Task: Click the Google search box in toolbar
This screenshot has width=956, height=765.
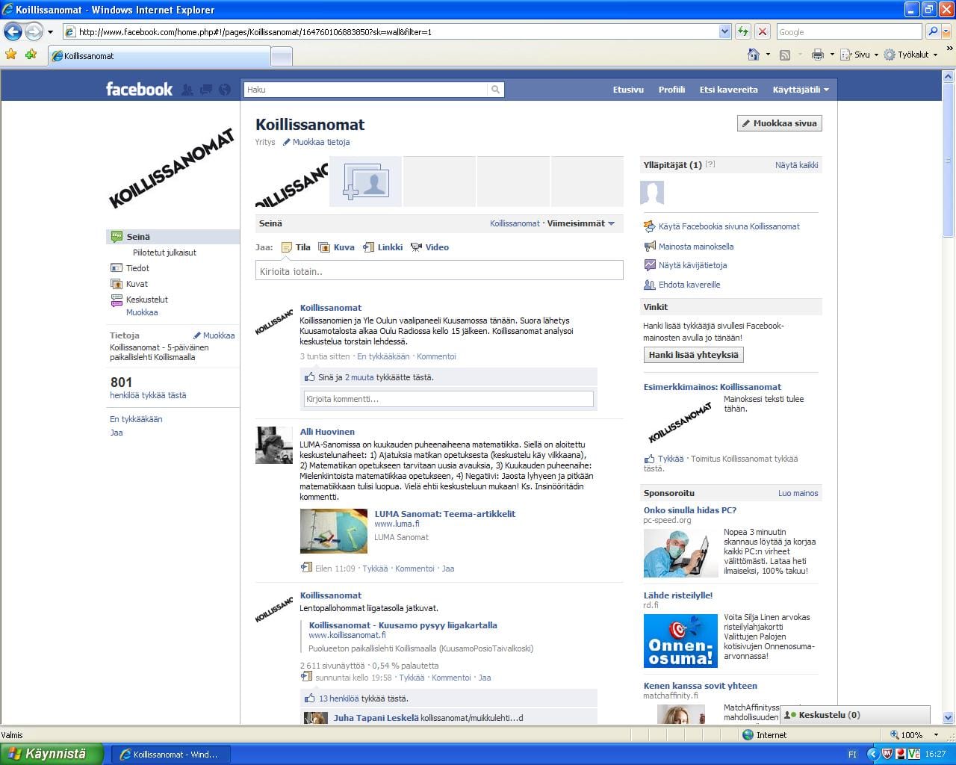Action: (x=849, y=31)
